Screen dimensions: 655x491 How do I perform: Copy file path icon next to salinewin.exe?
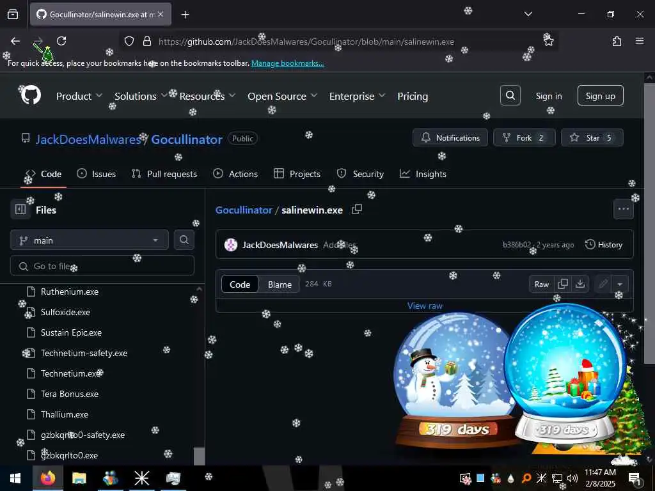[357, 209]
